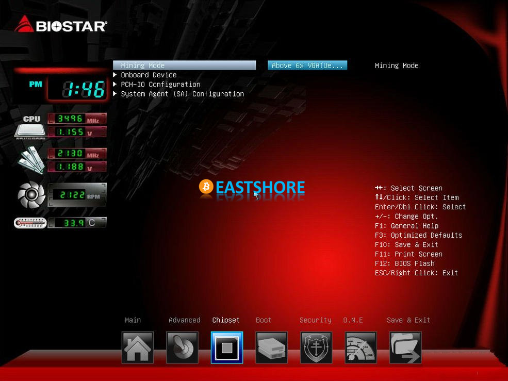Expand the System Agent (SA) Configuration arrow
This screenshot has width=508, height=381.
(114, 94)
